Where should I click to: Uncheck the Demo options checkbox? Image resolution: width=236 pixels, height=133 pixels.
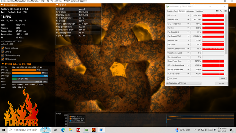3,48
